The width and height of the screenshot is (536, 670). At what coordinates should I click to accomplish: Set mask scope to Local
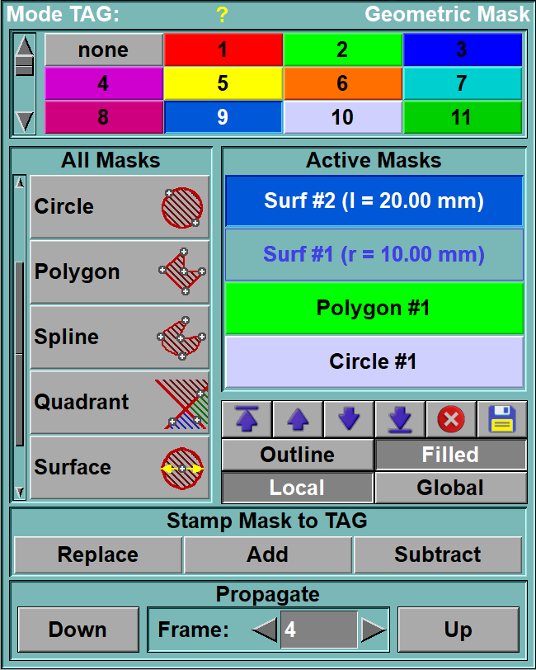pos(298,488)
